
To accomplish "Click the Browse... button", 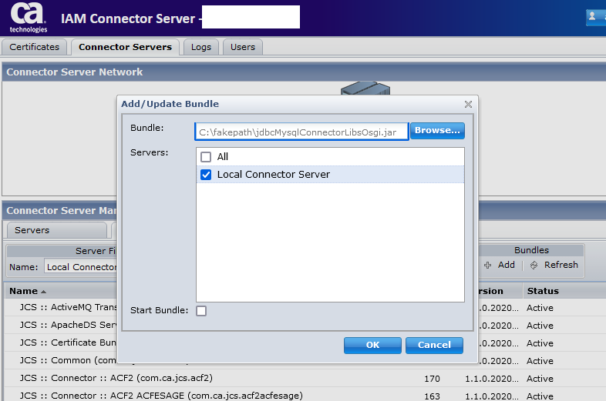I will (437, 130).
